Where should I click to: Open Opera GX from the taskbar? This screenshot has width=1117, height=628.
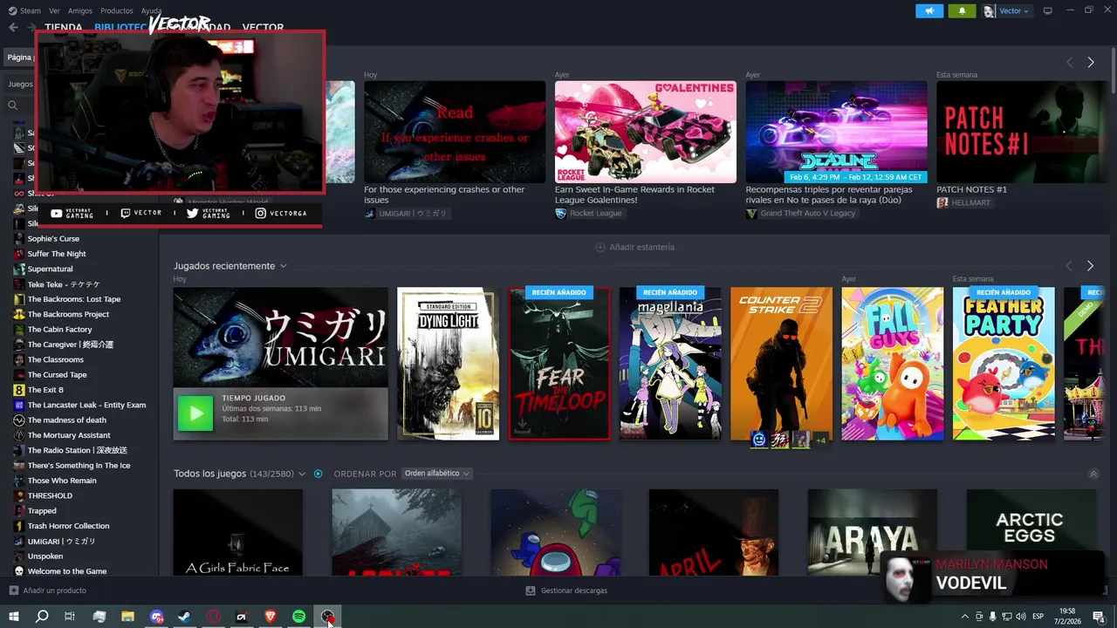[x=214, y=617]
